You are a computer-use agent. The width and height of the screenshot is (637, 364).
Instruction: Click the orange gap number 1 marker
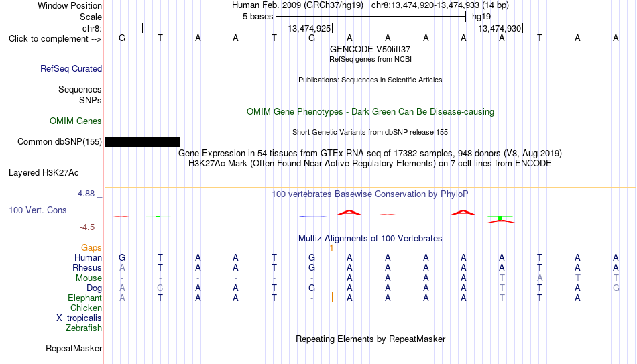(331, 248)
